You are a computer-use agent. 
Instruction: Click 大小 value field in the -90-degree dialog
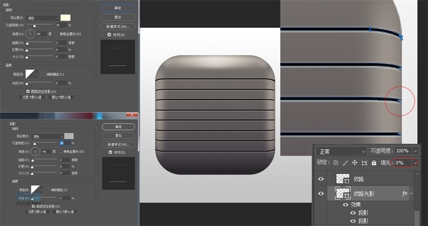[65, 173]
